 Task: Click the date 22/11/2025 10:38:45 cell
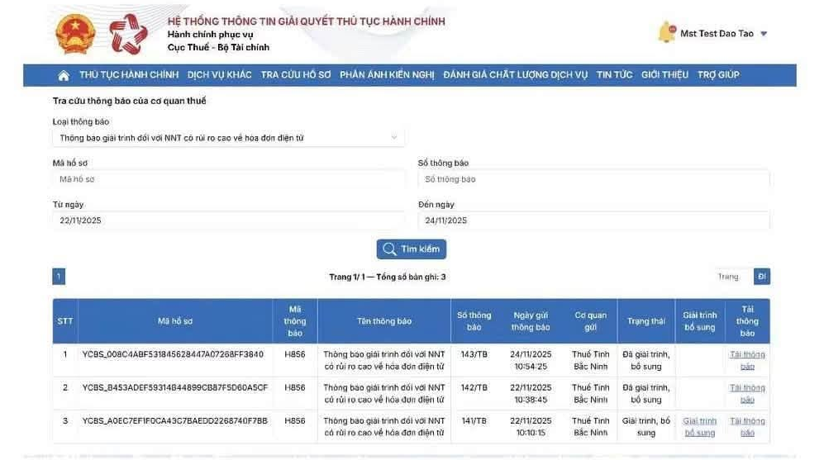pyautogui.click(x=531, y=394)
